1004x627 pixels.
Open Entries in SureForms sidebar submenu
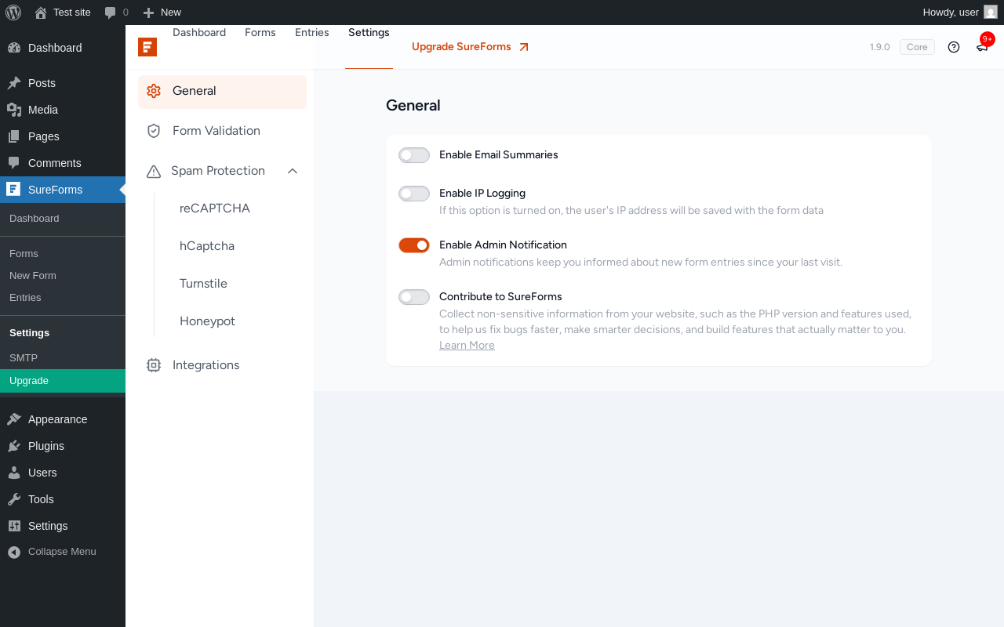(x=25, y=298)
